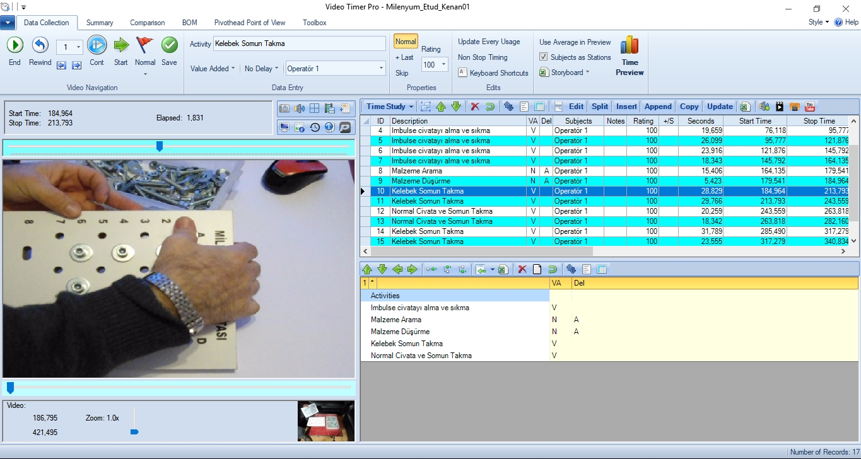Viewport: 861px width, 459px height.
Task: Toggle the Subjects as Stations checkbox
Action: click(543, 57)
